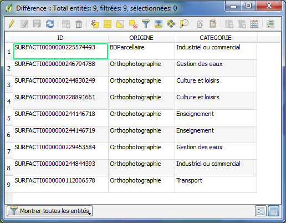Click the ID column header
The height and width of the screenshot is (223, 286).
pyautogui.click(x=60, y=38)
